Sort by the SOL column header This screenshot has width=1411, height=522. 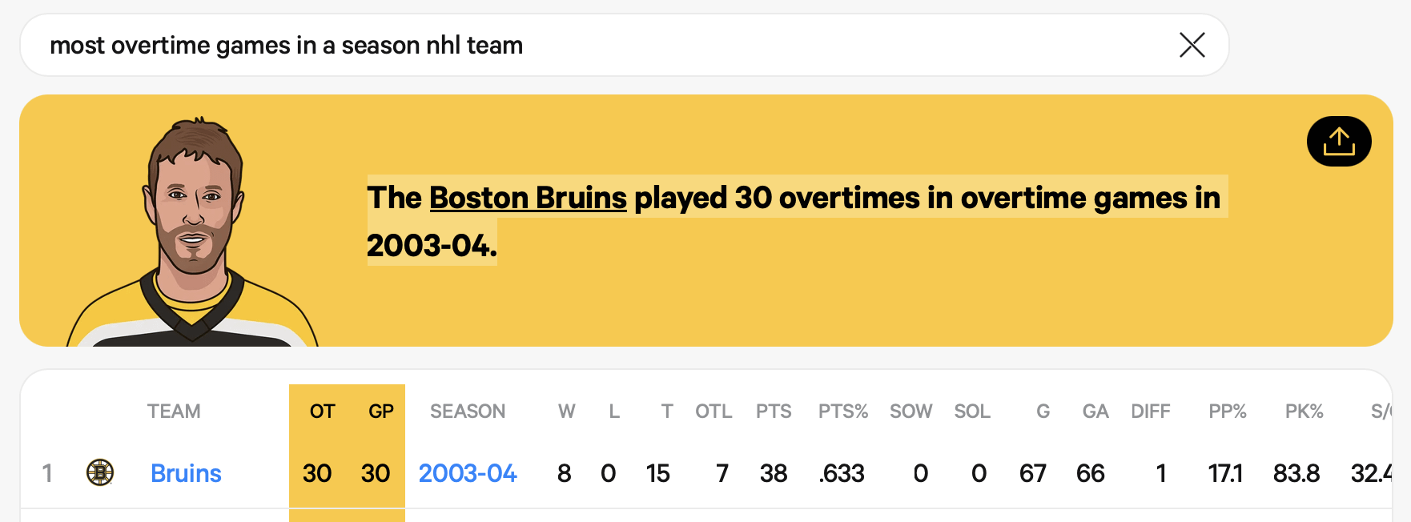click(x=972, y=412)
